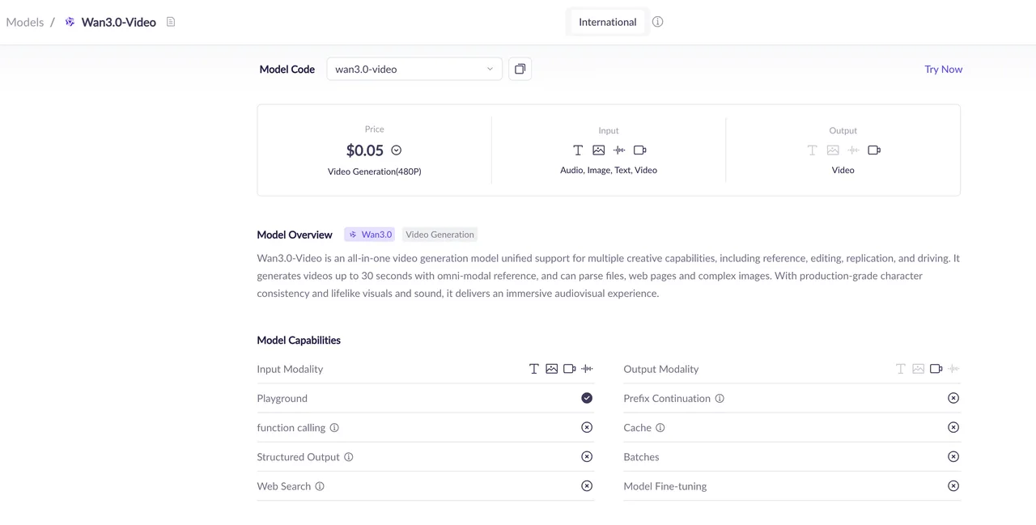Click the audio waveform icon in Input card
This screenshot has height=525, width=1036.
coord(619,150)
